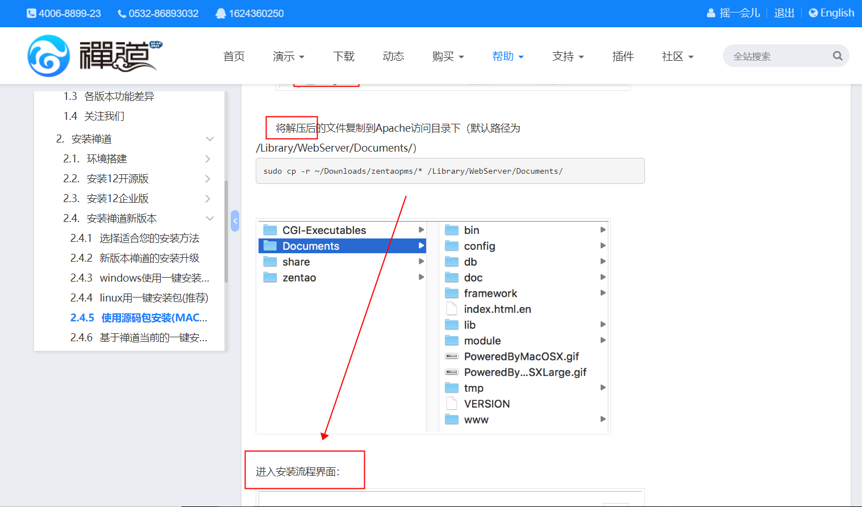The width and height of the screenshot is (862, 507).
Task: Open 2.4.6 基于禅道当前的一键安 page
Action: (x=139, y=338)
